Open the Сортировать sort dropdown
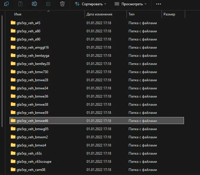 90,4
